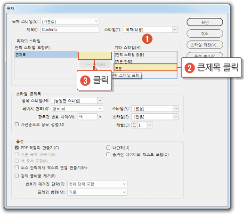The height and width of the screenshot is (215, 244).
Task: Select [기본 단락] in 기타 스타일 list
Action: click(x=146, y=61)
